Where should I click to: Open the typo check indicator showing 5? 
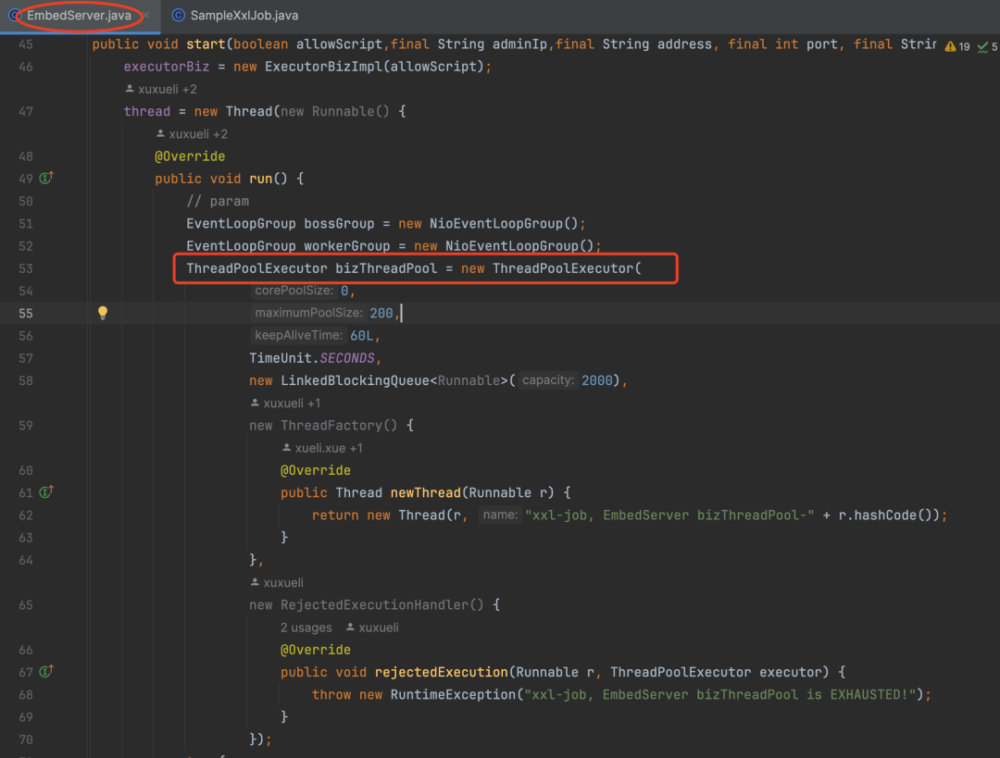click(987, 46)
